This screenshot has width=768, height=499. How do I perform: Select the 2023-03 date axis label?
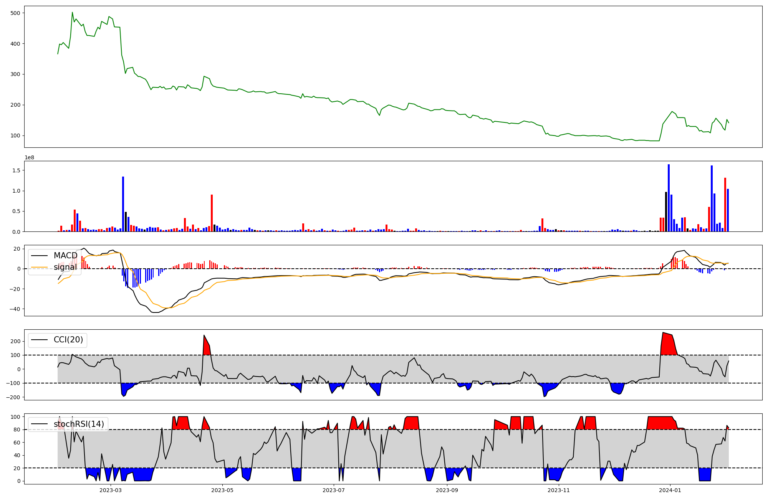111,490
